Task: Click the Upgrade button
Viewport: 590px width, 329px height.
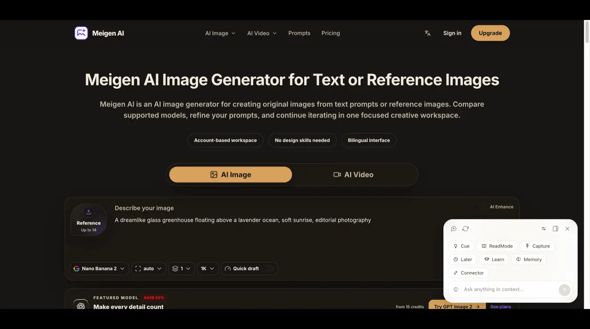Action: click(490, 33)
